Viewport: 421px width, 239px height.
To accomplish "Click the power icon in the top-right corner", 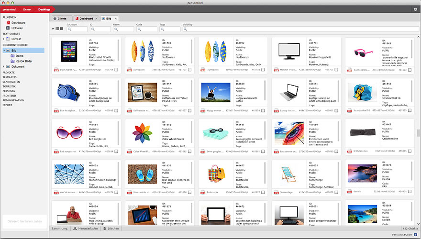I will pyautogui.click(x=415, y=10).
